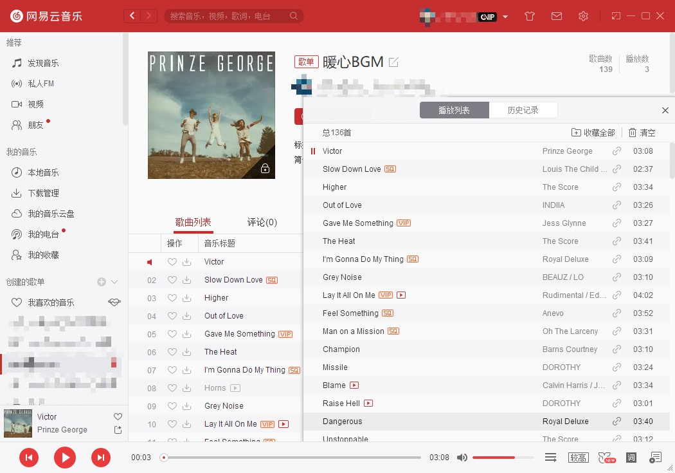Click the play queue scrollbar
675x473 pixels.
pyautogui.click(x=672, y=160)
